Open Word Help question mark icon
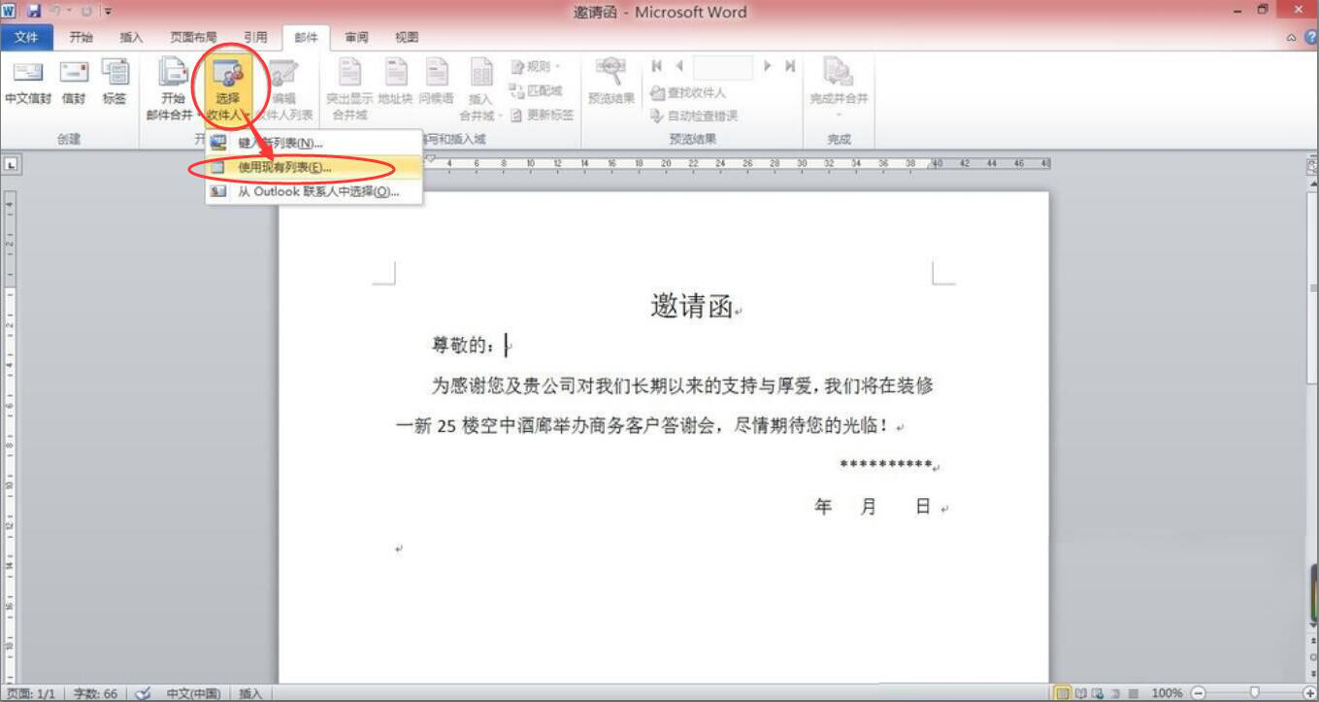The height and width of the screenshot is (702, 1319). [x=1311, y=37]
